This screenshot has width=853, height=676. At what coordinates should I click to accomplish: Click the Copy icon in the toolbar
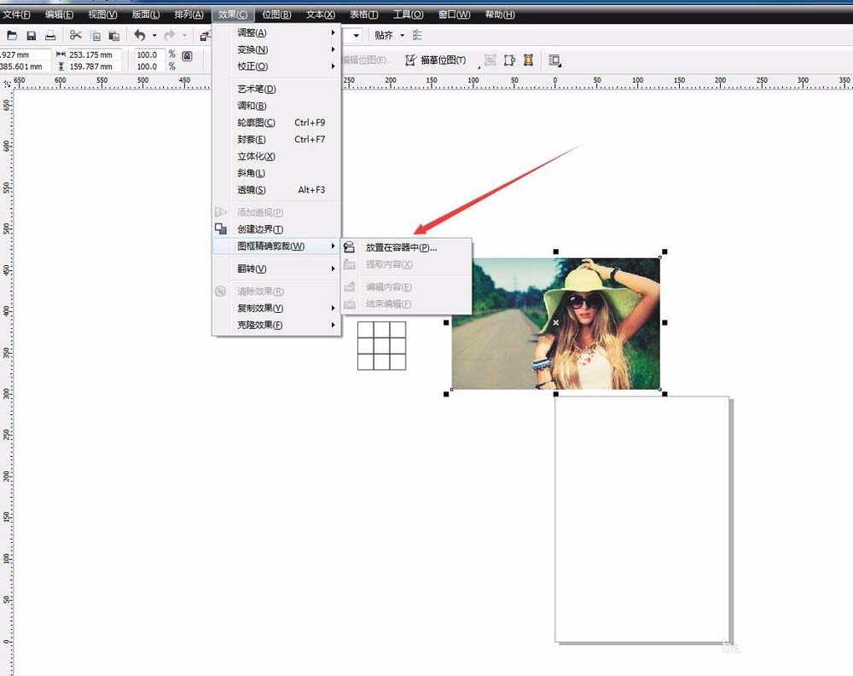pos(95,35)
